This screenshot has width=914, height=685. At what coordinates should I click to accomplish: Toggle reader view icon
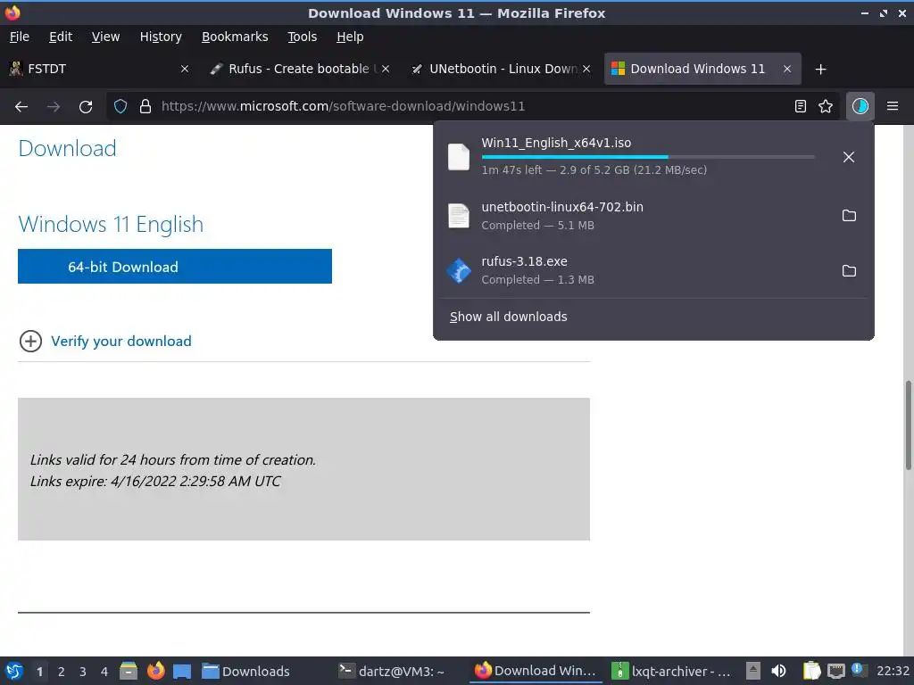tap(801, 106)
